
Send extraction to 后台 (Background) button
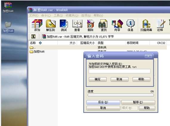(x=103, y=102)
